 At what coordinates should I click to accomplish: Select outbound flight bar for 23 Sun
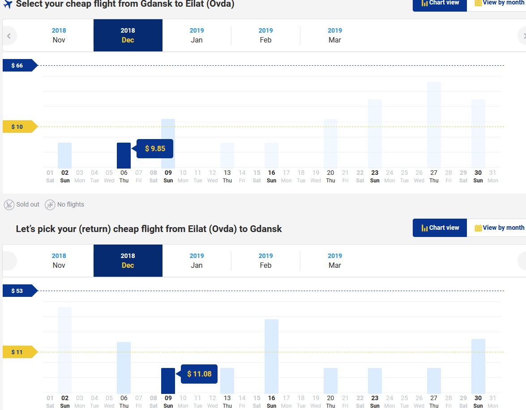pos(375,133)
